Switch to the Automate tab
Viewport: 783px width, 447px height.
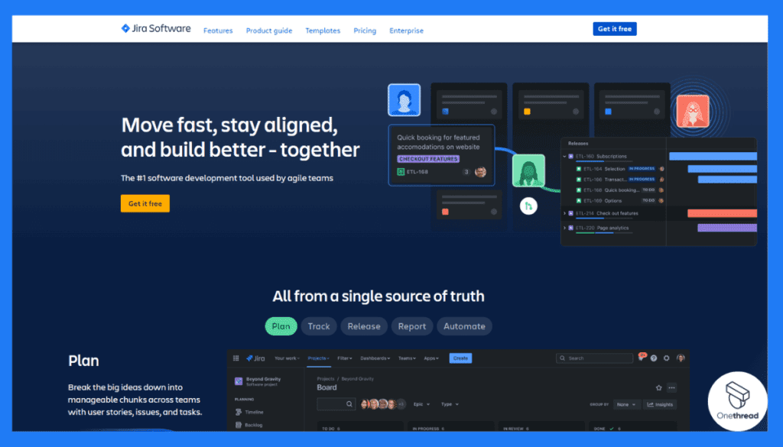point(464,326)
